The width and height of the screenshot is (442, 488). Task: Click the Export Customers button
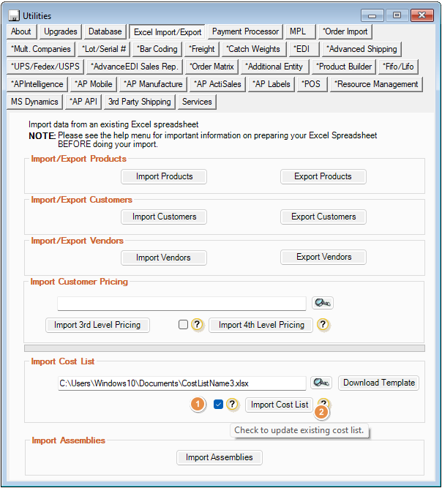click(x=323, y=217)
